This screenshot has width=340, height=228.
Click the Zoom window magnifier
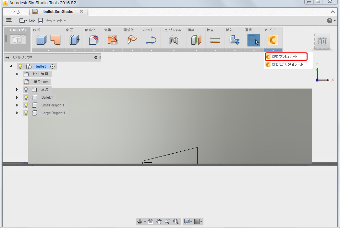pos(176,222)
